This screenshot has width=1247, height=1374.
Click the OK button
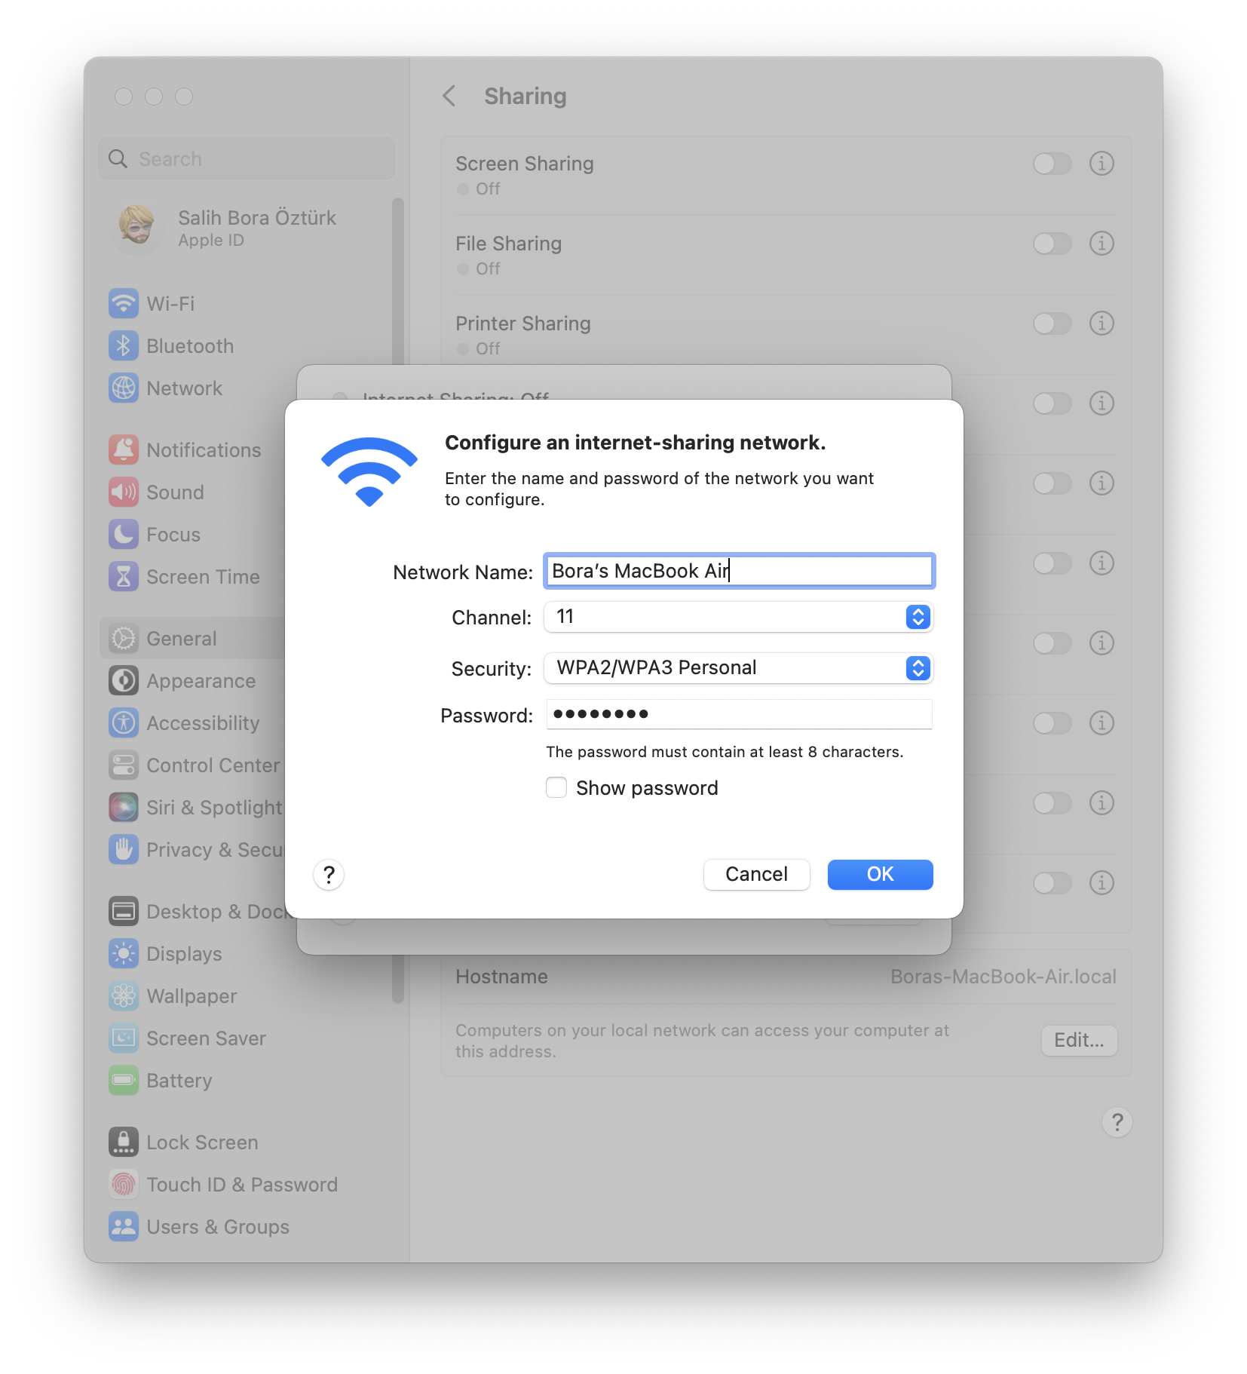tap(880, 875)
